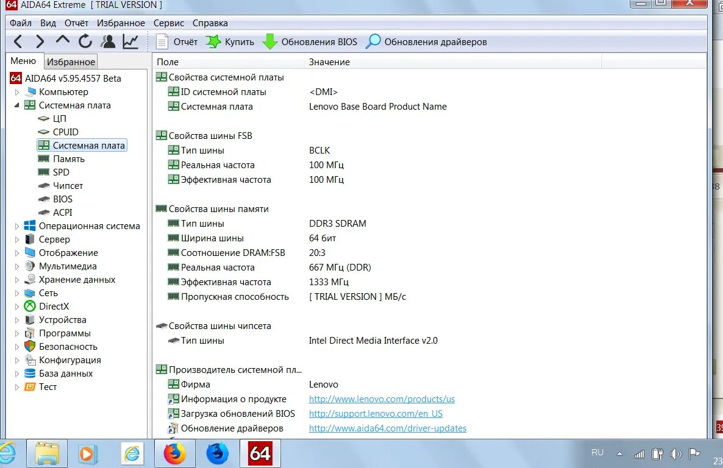Expand the Компьютер tree node

point(17,91)
